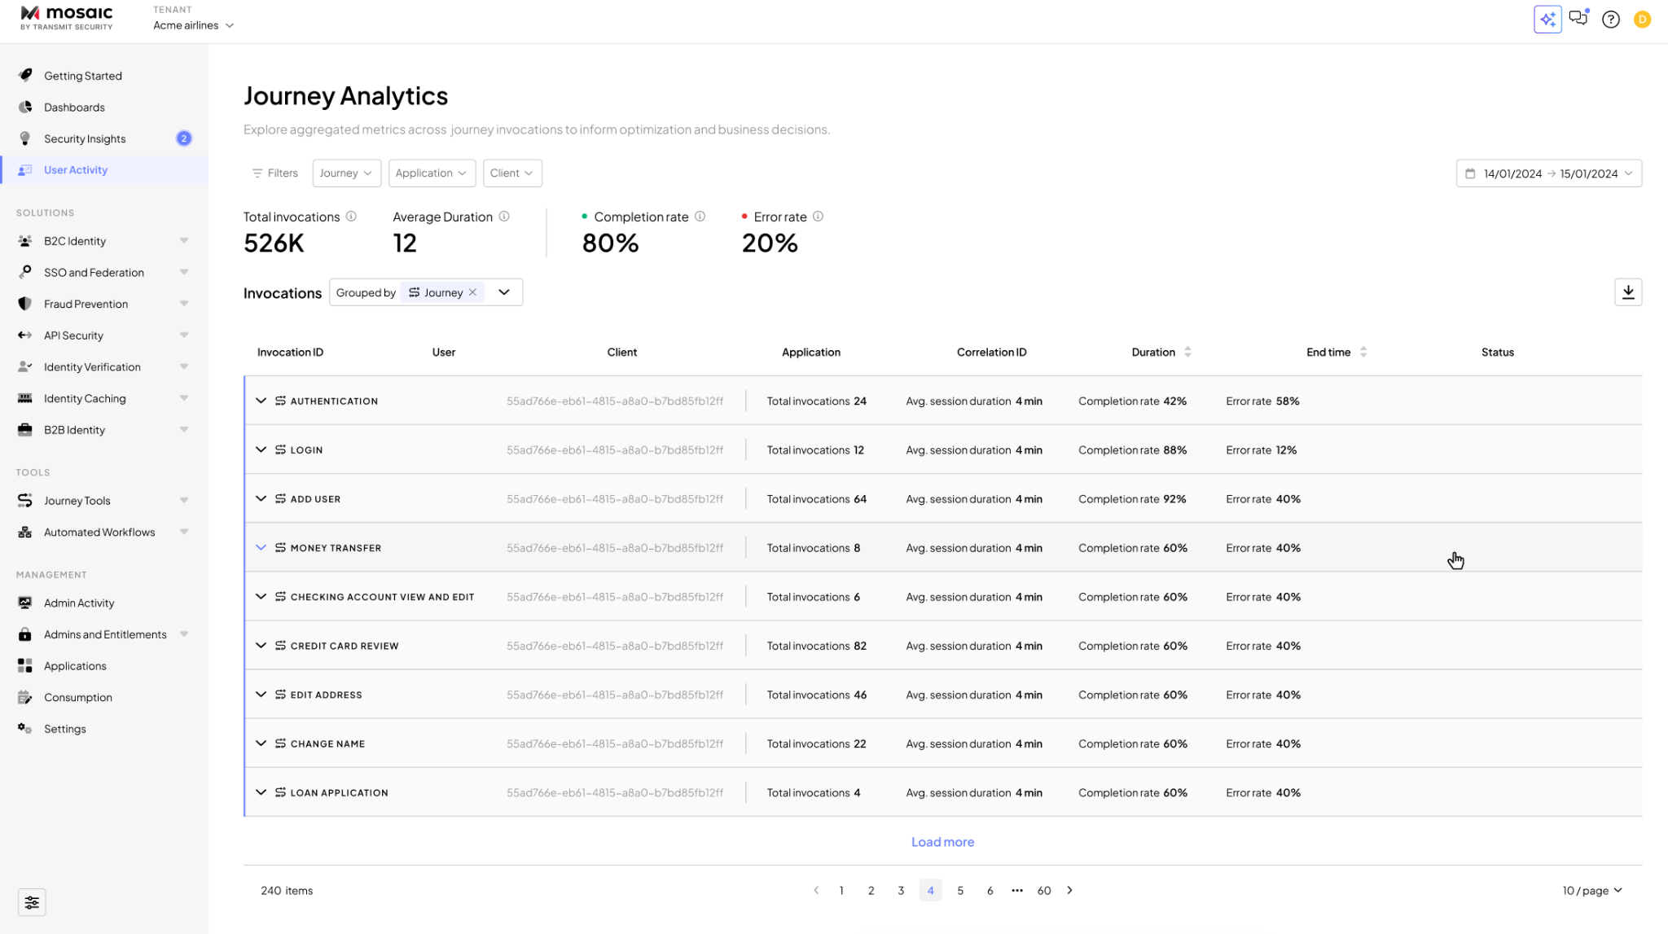The image size is (1668, 934).
Task: Go to page 5 in pagination
Action: click(x=960, y=890)
